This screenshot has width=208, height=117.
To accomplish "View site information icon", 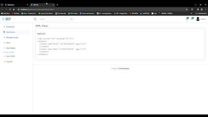I will pos(19,9).
